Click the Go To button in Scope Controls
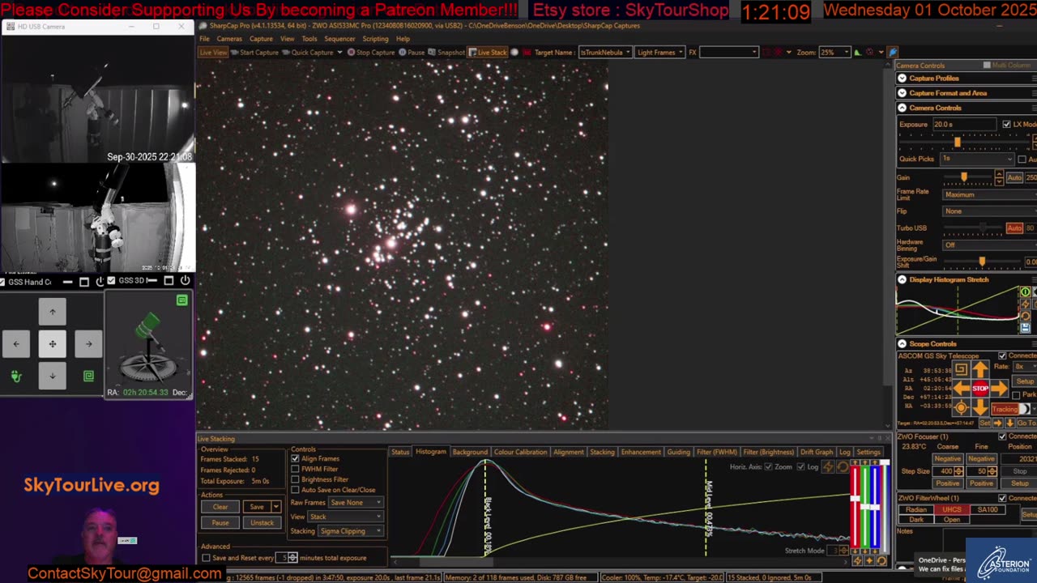 [1026, 423]
